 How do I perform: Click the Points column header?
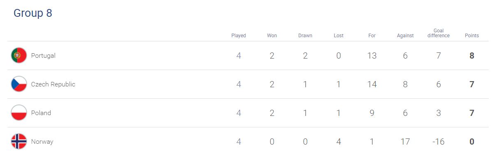[x=472, y=36]
